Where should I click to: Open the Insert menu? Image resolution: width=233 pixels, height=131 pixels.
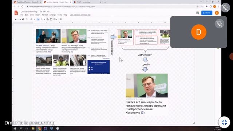(38, 15)
